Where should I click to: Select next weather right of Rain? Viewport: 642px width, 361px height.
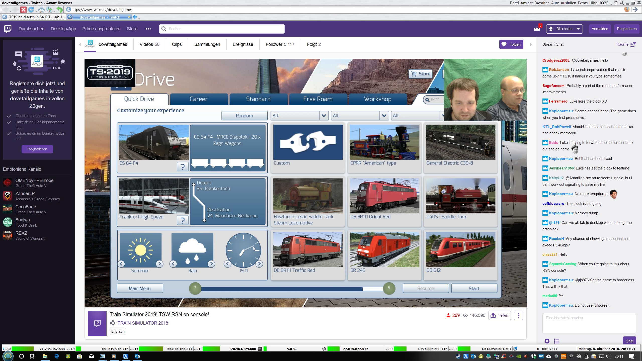click(211, 264)
